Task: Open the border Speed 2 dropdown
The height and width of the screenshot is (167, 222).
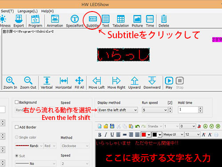Action: [75, 163]
